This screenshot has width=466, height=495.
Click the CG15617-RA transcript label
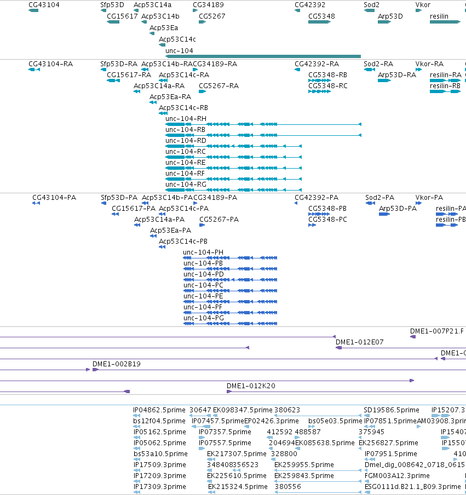(129, 75)
